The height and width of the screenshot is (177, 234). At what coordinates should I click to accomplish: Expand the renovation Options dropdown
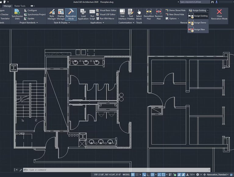(172, 18)
